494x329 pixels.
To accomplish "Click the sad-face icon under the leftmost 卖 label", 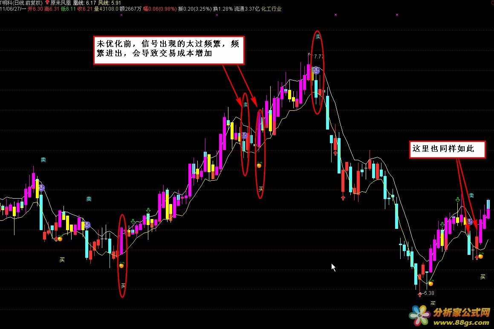I will (x=41, y=188).
